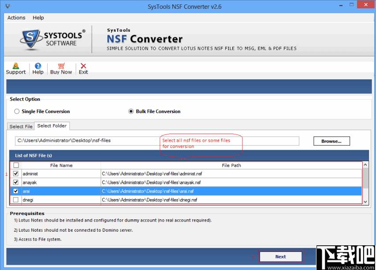Screen dimensions: 376x270
Task: Click the File Path column header
Action: coord(231,165)
